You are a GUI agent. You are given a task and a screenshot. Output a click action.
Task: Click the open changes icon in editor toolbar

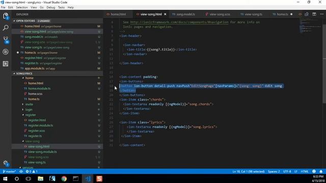[x=307, y=14]
